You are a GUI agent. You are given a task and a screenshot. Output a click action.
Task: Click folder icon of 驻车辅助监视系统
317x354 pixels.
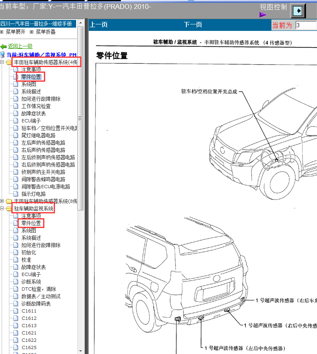(9, 208)
